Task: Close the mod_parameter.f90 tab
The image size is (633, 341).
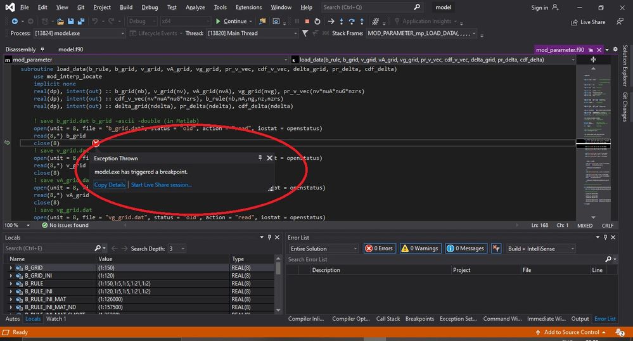Action: (x=599, y=49)
